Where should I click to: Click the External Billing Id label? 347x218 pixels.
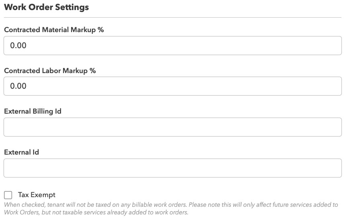click(33, 111)
